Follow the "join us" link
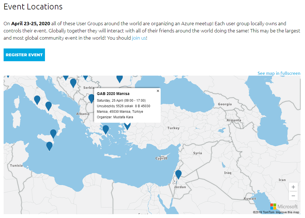 [x=139, y=38]
